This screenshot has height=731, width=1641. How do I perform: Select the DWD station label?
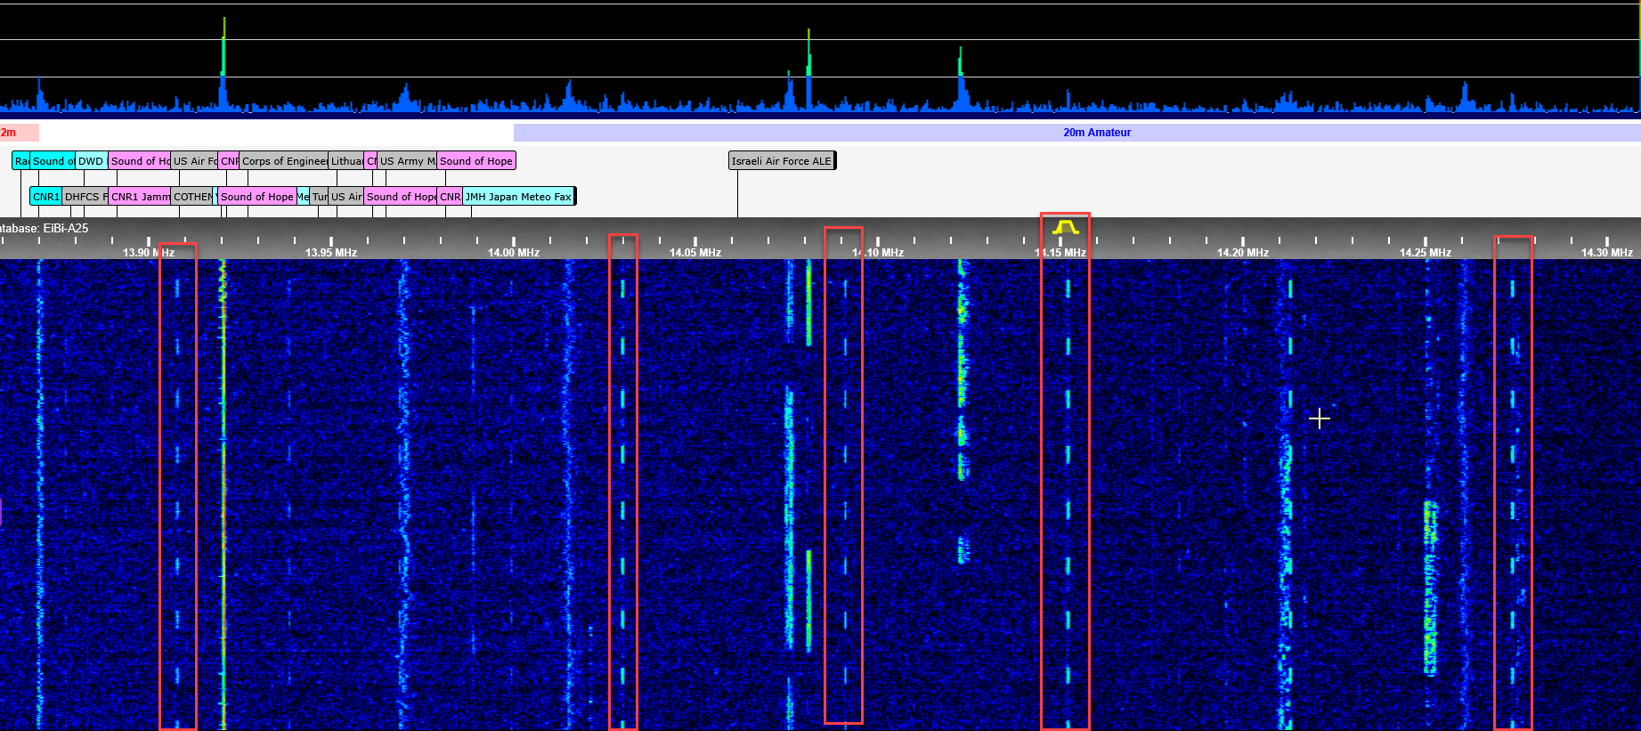pyautogui.click(x=90, y=161)
